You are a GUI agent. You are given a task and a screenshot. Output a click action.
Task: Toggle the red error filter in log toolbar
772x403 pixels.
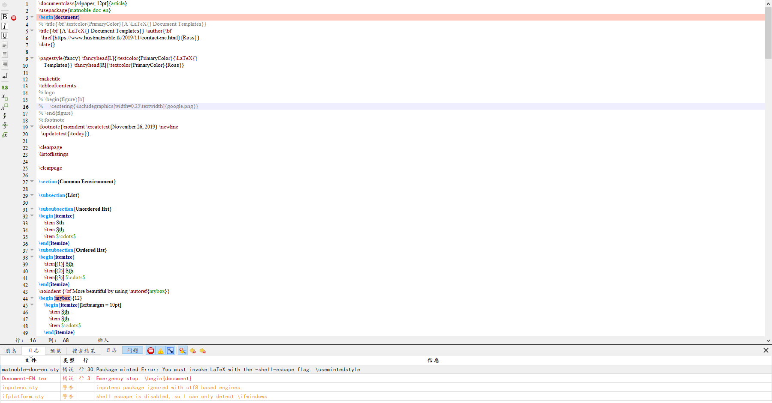click(x=151, y=350)
